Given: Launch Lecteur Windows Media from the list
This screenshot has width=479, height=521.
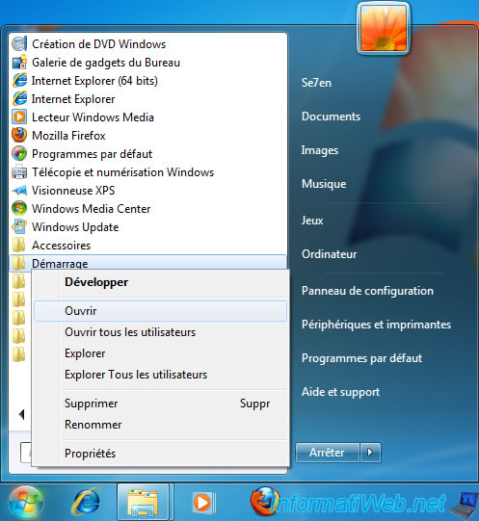Looking at the screenshot, I should [x=148, y=117].
